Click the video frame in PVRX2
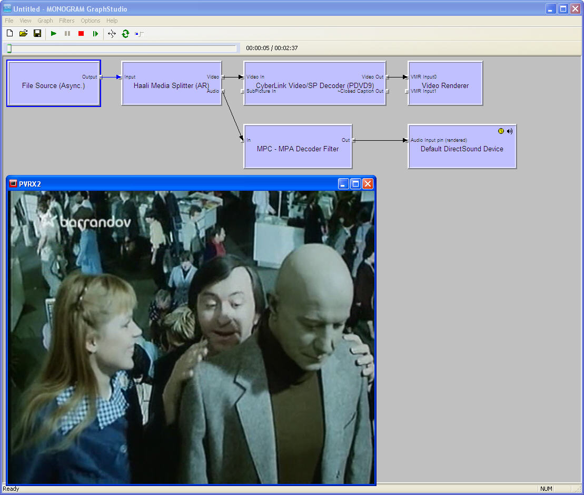The height and width of the screenshot is (495, 584). point(192,337)
